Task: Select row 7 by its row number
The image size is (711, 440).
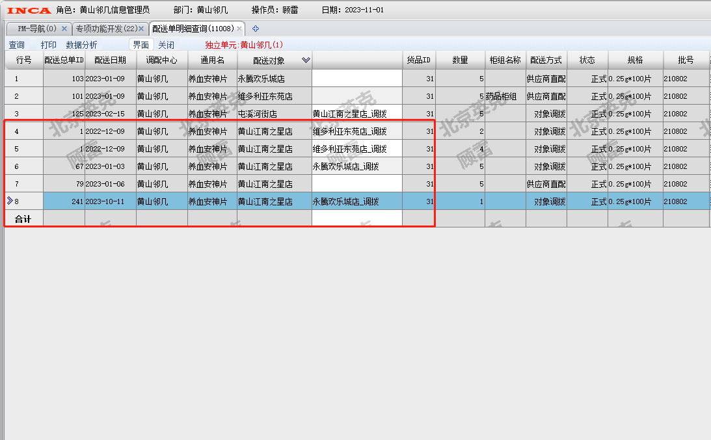Action: (23, 184)
